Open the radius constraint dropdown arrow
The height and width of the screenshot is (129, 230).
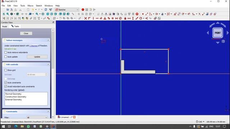[144, 18]
